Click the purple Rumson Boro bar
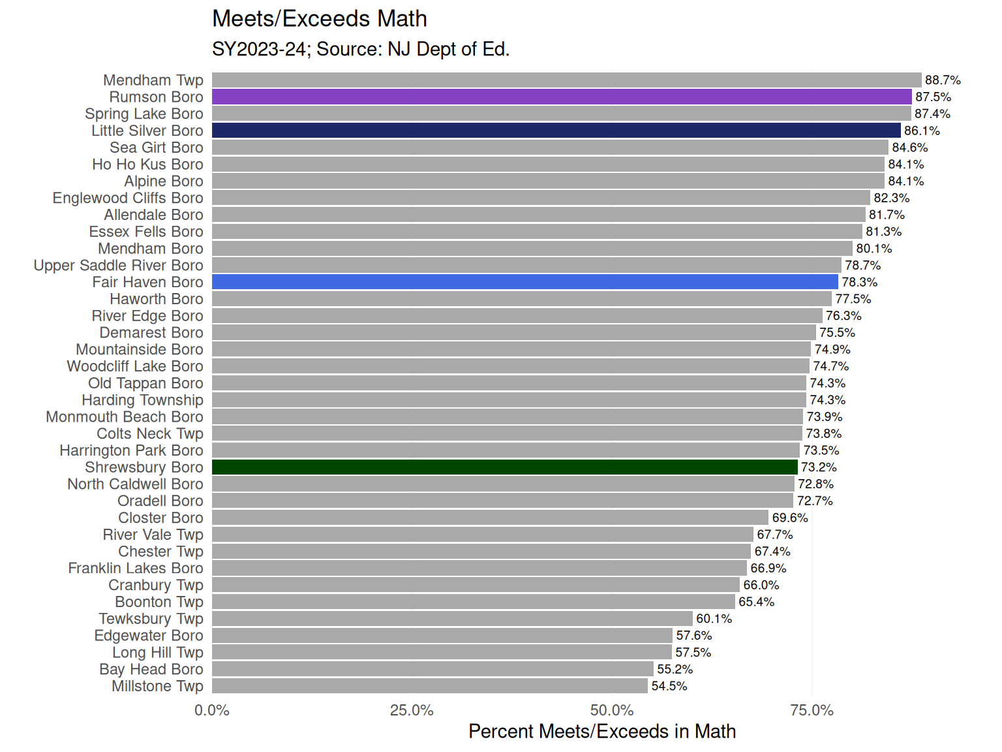Image resolution: width=1002 pixels, height=752 pixels. [562, 97]
